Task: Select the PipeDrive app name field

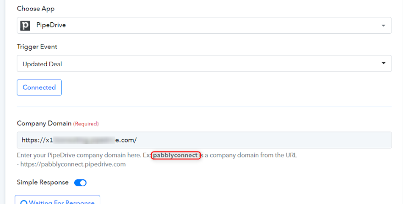Action: tap(204, 26)
